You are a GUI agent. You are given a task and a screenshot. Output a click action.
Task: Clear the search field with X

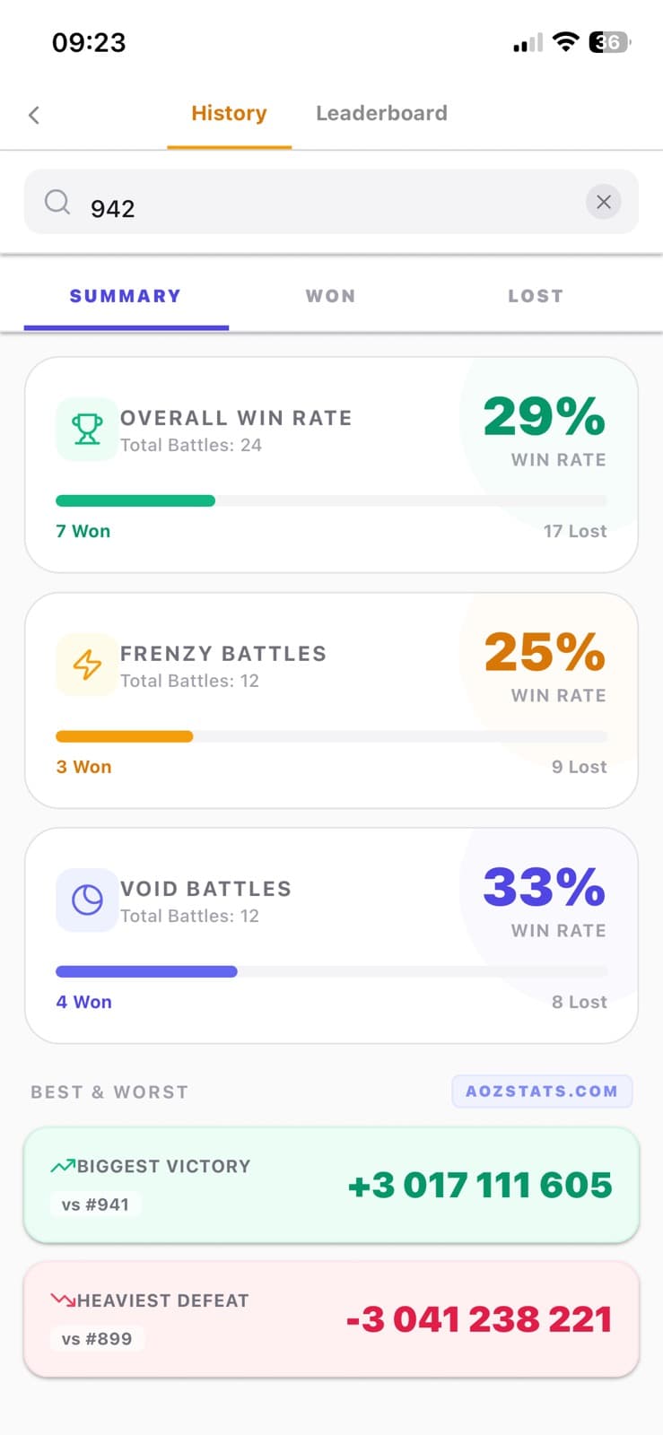point(604,203)
